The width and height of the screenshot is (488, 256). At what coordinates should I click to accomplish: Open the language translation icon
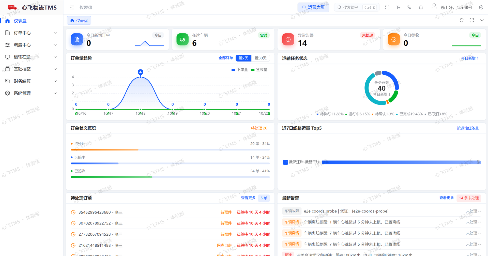(409, 8)
